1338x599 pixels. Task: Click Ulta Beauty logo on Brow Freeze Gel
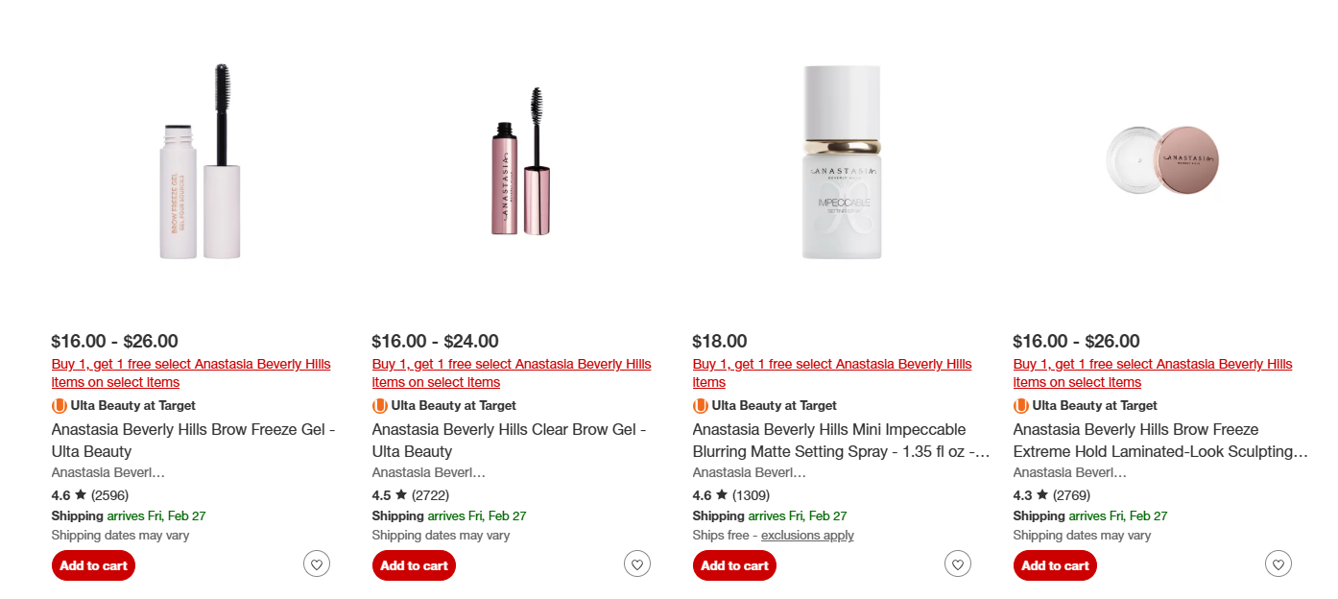[x=60, y=406]
